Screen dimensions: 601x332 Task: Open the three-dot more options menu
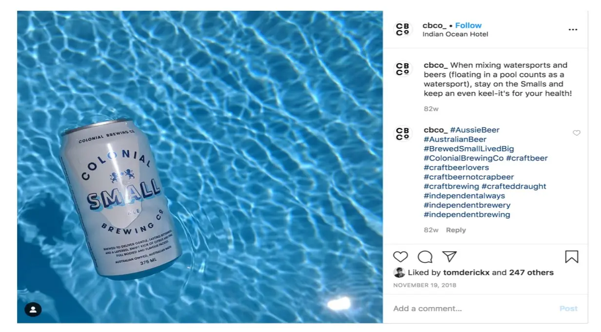[573, 30]
